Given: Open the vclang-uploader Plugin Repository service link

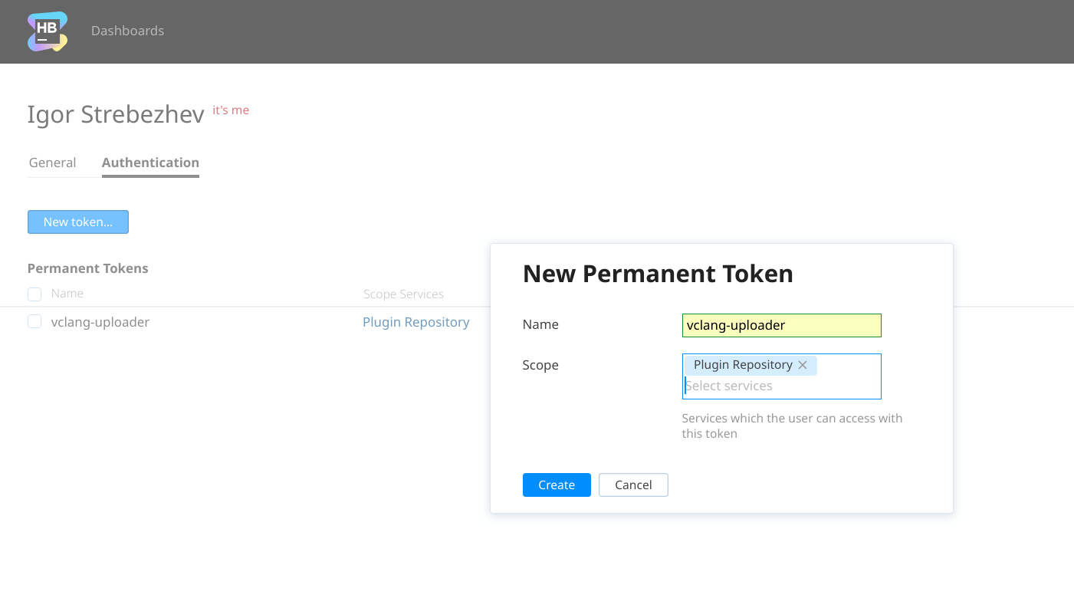Looking at the screenshot, I should pos(416,322).
